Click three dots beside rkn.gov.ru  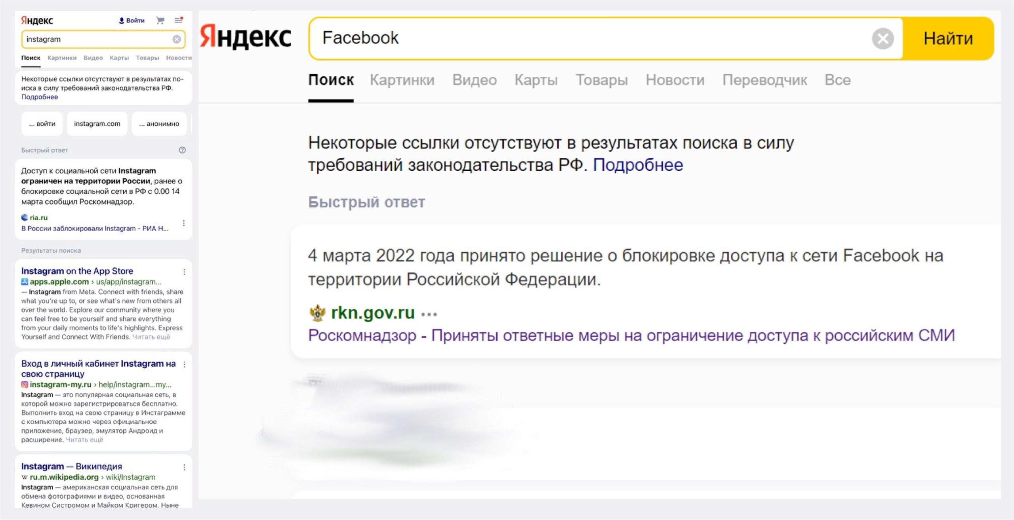click(429, 314)
